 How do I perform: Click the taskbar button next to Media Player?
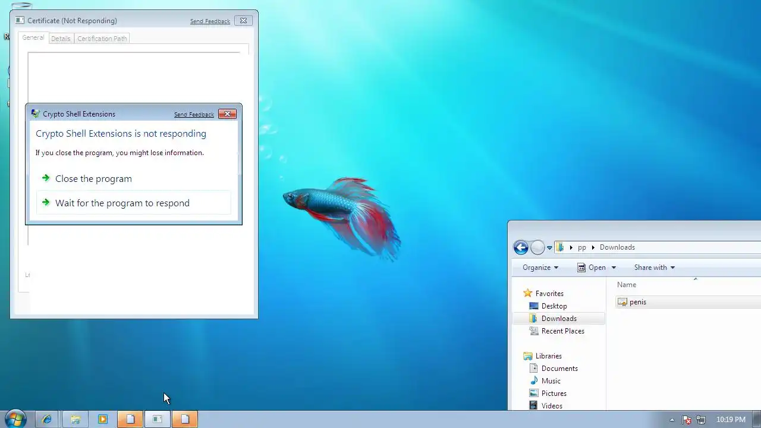(x=130, y=419)
